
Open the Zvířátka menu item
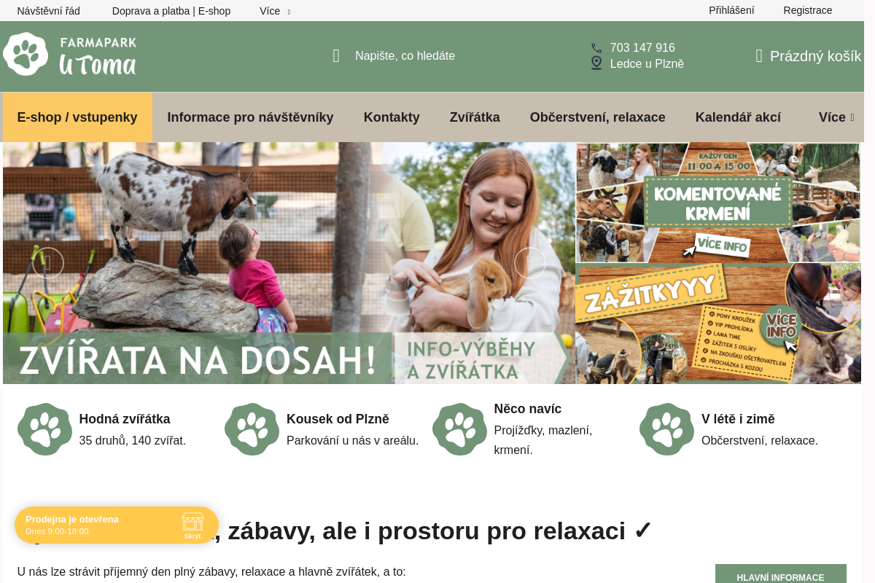click(475, 117)
